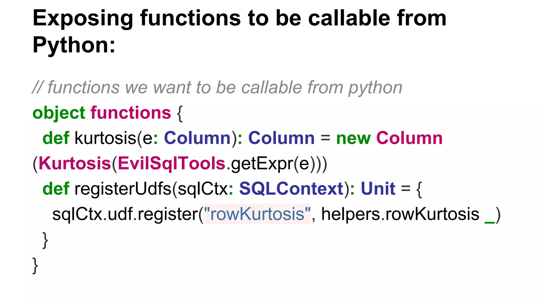This screenshot has width=542, height=304.
Task: Click the magenta "Column" after new
Action: point(409,138)
